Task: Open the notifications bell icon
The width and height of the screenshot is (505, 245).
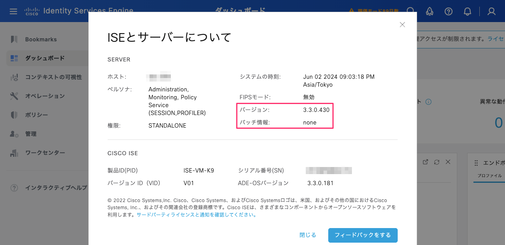Action: (468, 11)
